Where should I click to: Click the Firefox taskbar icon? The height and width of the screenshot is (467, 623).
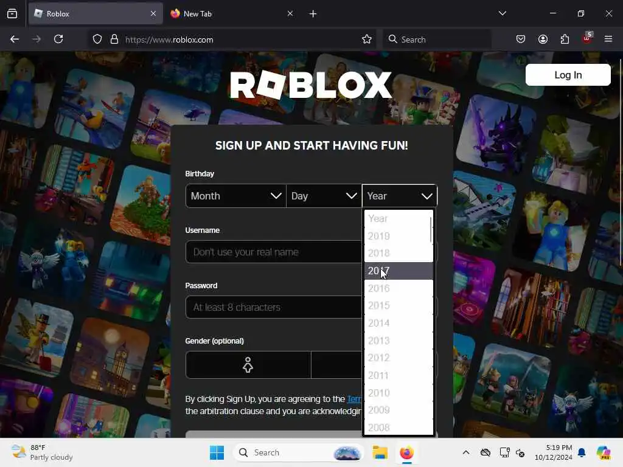click(406, 452)
